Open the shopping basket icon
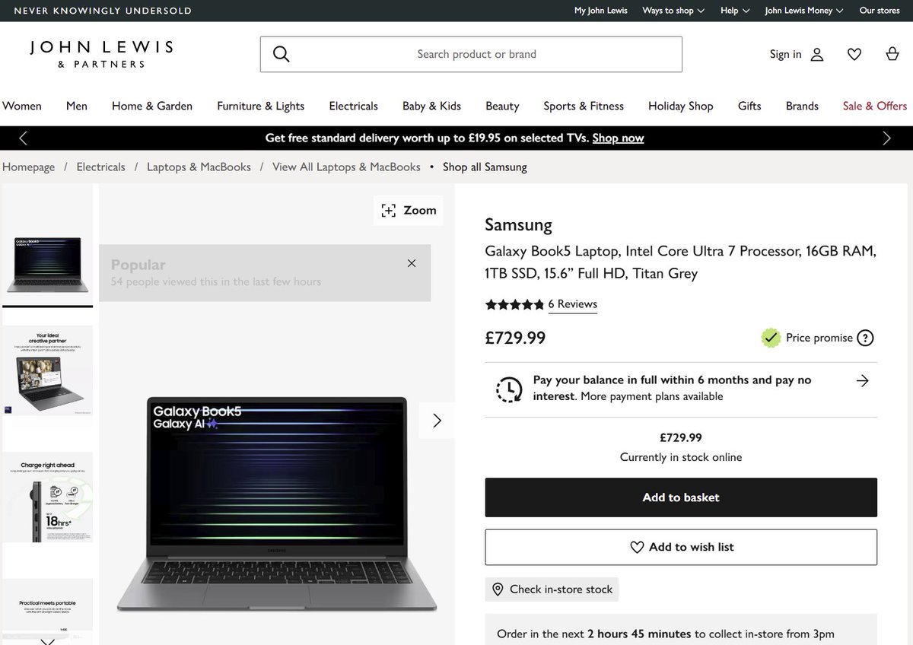 [892, 54]
